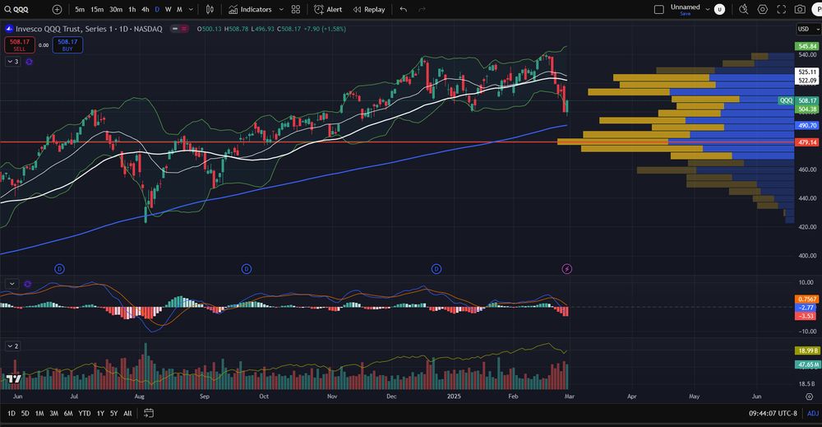This screenshot has height=427, width=822.
Task: Open indicator templates grid icon
Action: click(296, 9)
